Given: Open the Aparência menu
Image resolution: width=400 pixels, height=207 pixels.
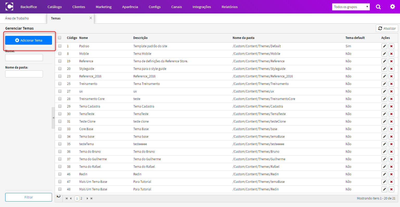Looking at the screenshot, I should [130, 7].
